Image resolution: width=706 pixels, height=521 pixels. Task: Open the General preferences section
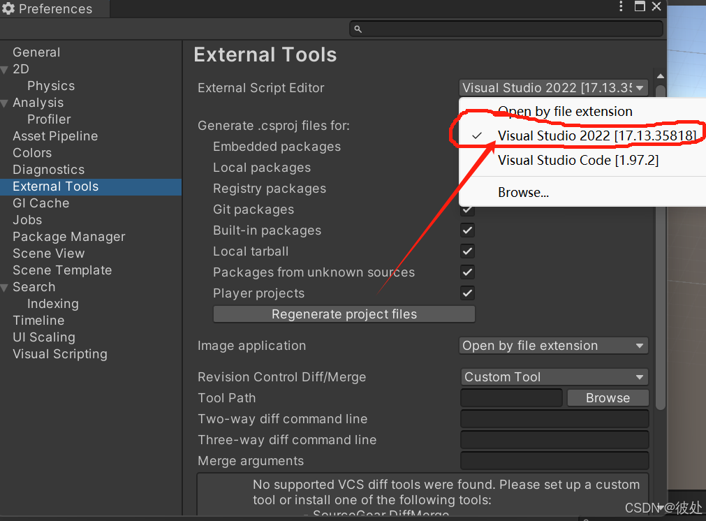(x=36, y=52)
